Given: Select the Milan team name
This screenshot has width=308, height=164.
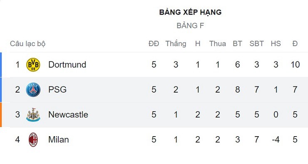Looking at the screenshot, I should tap(59, 140).
